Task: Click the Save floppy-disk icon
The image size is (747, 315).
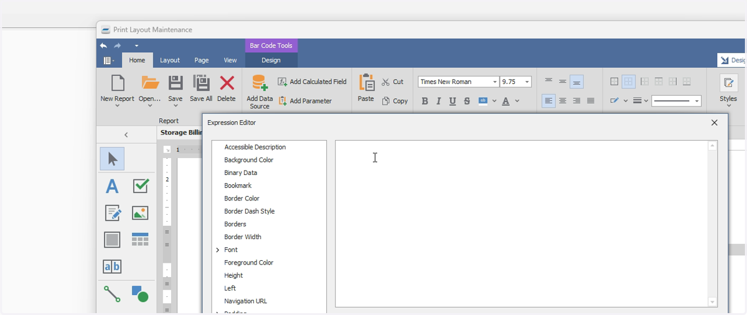Action: 176,83
